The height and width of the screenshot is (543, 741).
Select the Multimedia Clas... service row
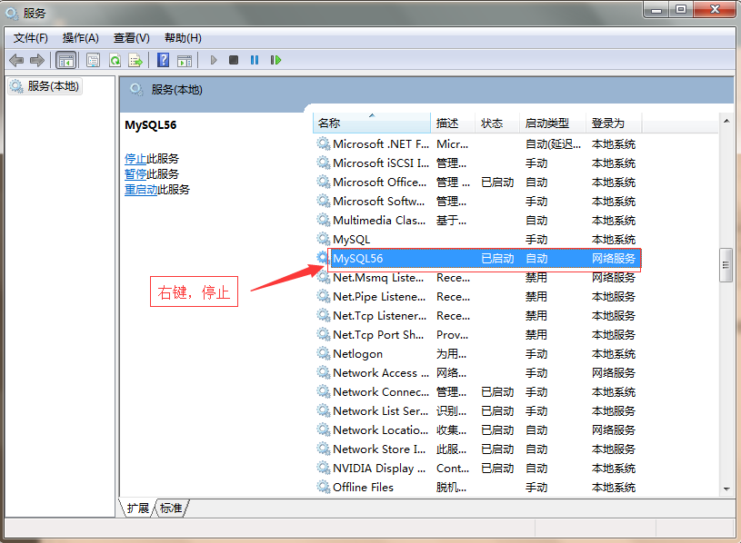[x=476, y=221]
